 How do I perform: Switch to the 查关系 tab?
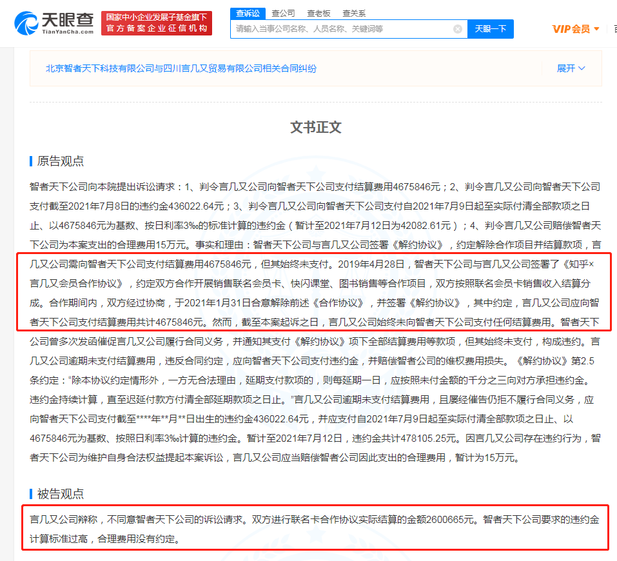(x=354, y=14)
